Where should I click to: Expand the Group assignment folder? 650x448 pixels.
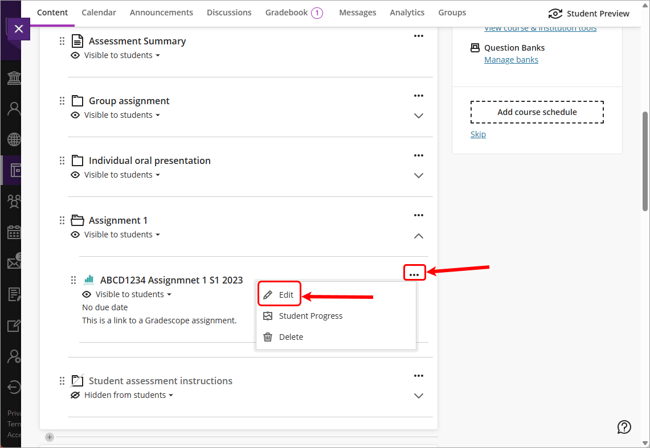[419, 116]
